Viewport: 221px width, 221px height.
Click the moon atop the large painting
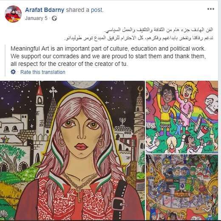pos(82,85)
